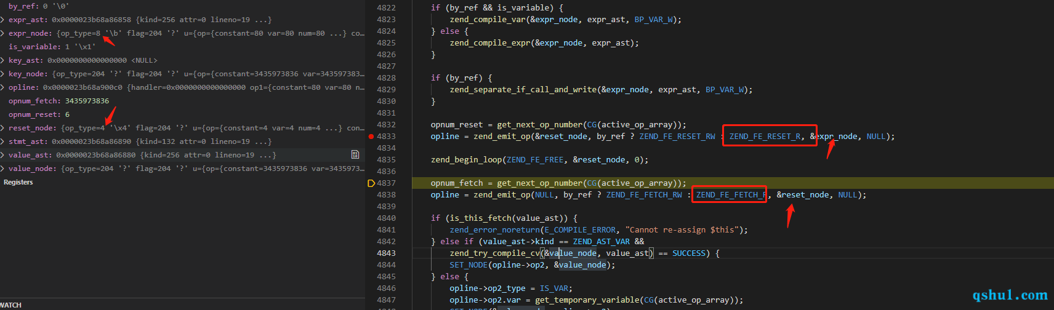This screenshot has width=1054, height=310.
Task: Click ZEND_FE_FREE constant on line 4835
Action: coord(535,160)
